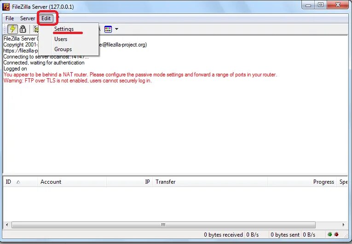Click the FileZilla logo in title bar

tap(6, 7)
